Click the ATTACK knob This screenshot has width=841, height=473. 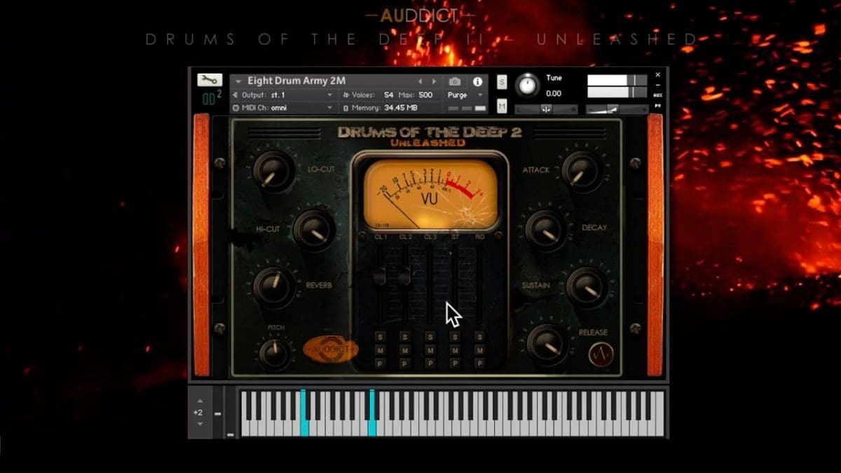coord(581,172)
